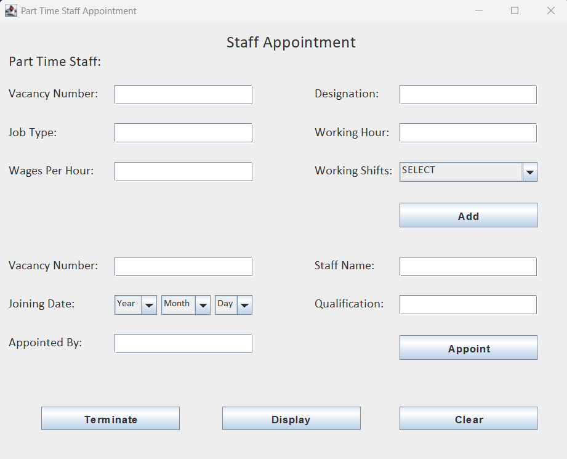Click the Display button
Image resolution: width=567 pixels, height=459 pixels.
[x=291, y=418]
